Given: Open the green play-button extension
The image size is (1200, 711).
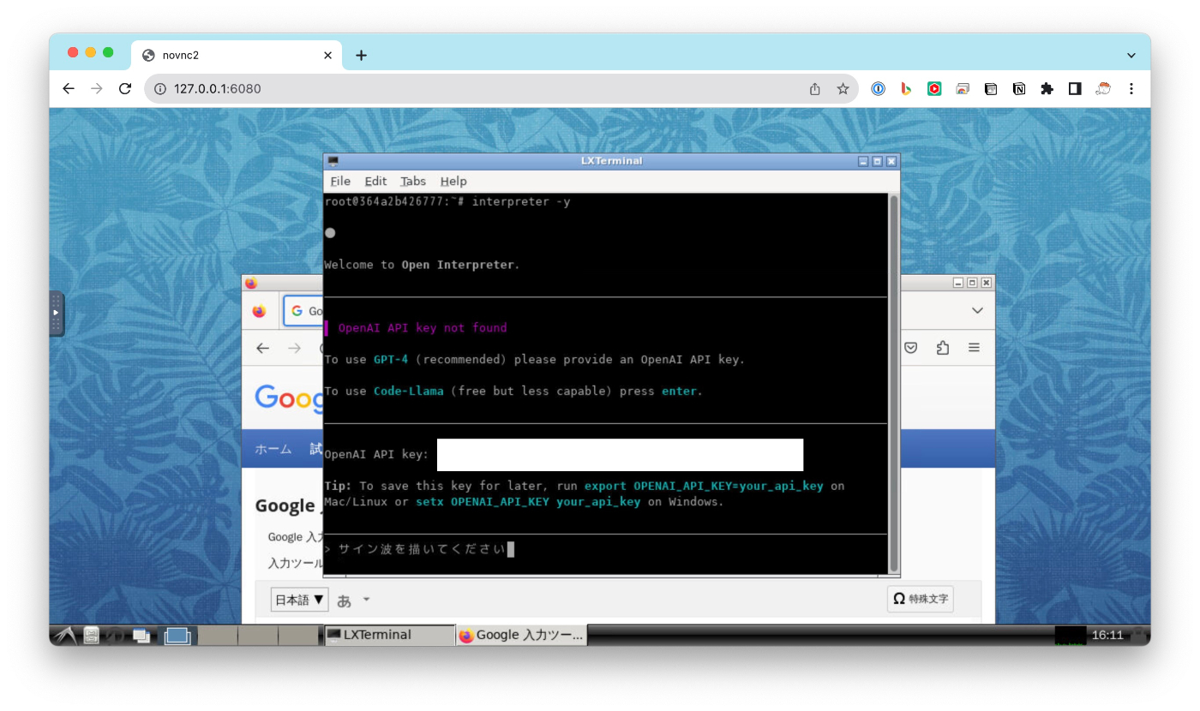Looking at the screenshot, I should point(934,89).
